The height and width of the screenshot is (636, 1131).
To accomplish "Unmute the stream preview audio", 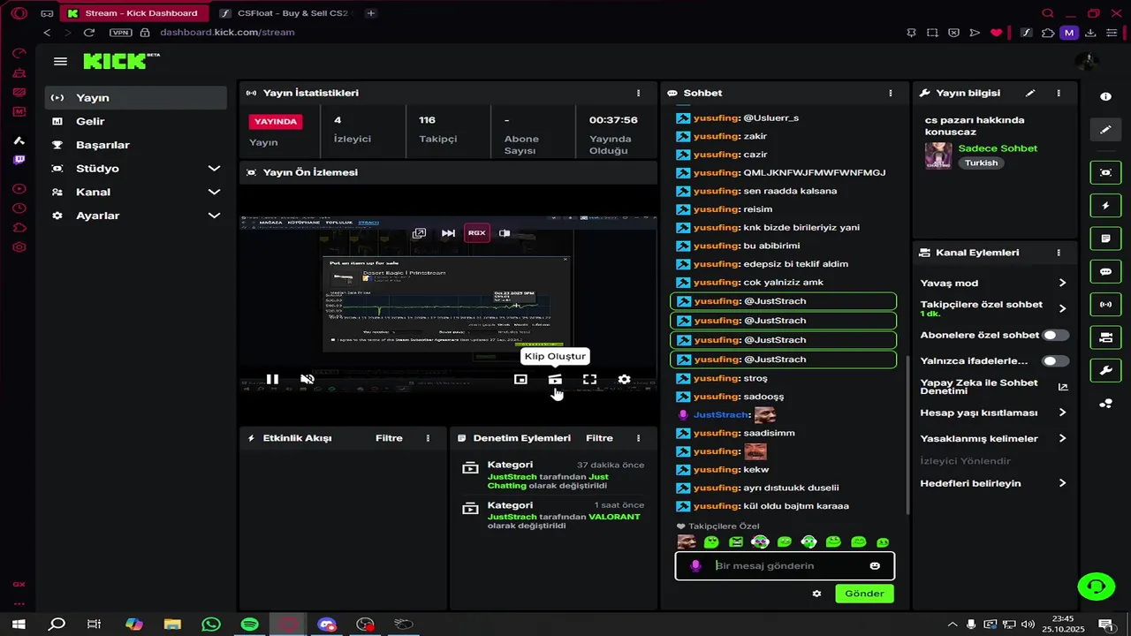I will [307, 379].
